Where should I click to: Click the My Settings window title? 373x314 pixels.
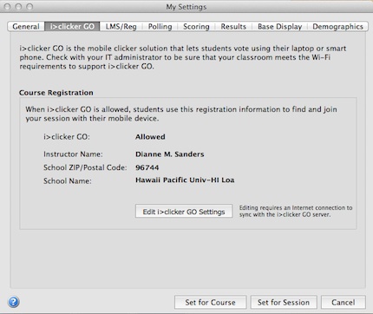click(186, 7)
